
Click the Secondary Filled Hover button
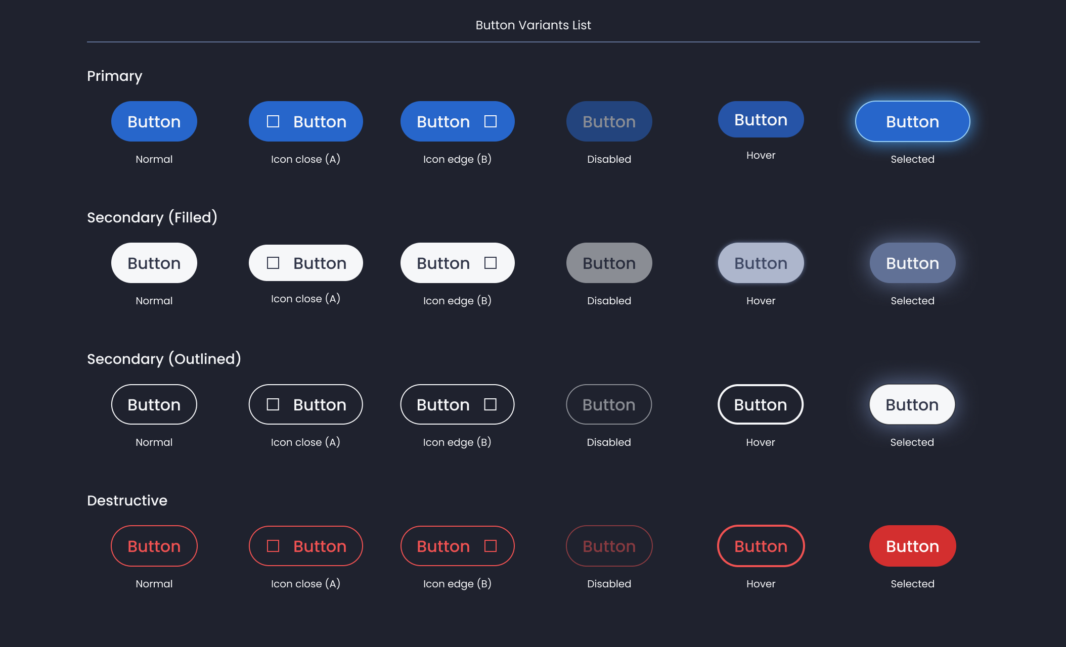pos(761,263)
